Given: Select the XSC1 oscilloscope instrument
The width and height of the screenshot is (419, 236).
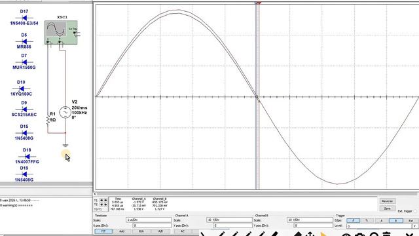Looking at the screenshot, I should pos(61,32).
